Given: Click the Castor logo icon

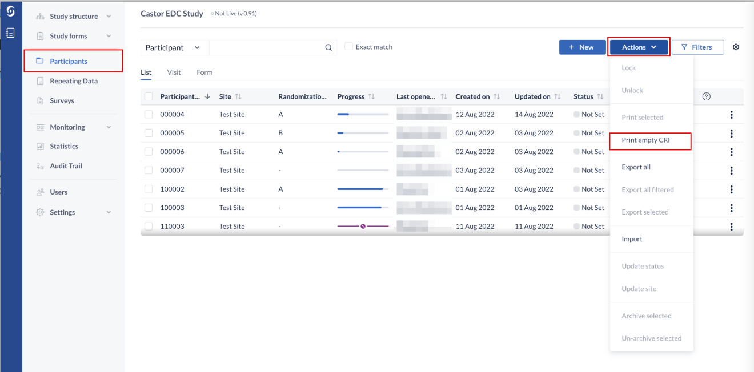Looking at the screenshot, I should [x=10, y=11].
